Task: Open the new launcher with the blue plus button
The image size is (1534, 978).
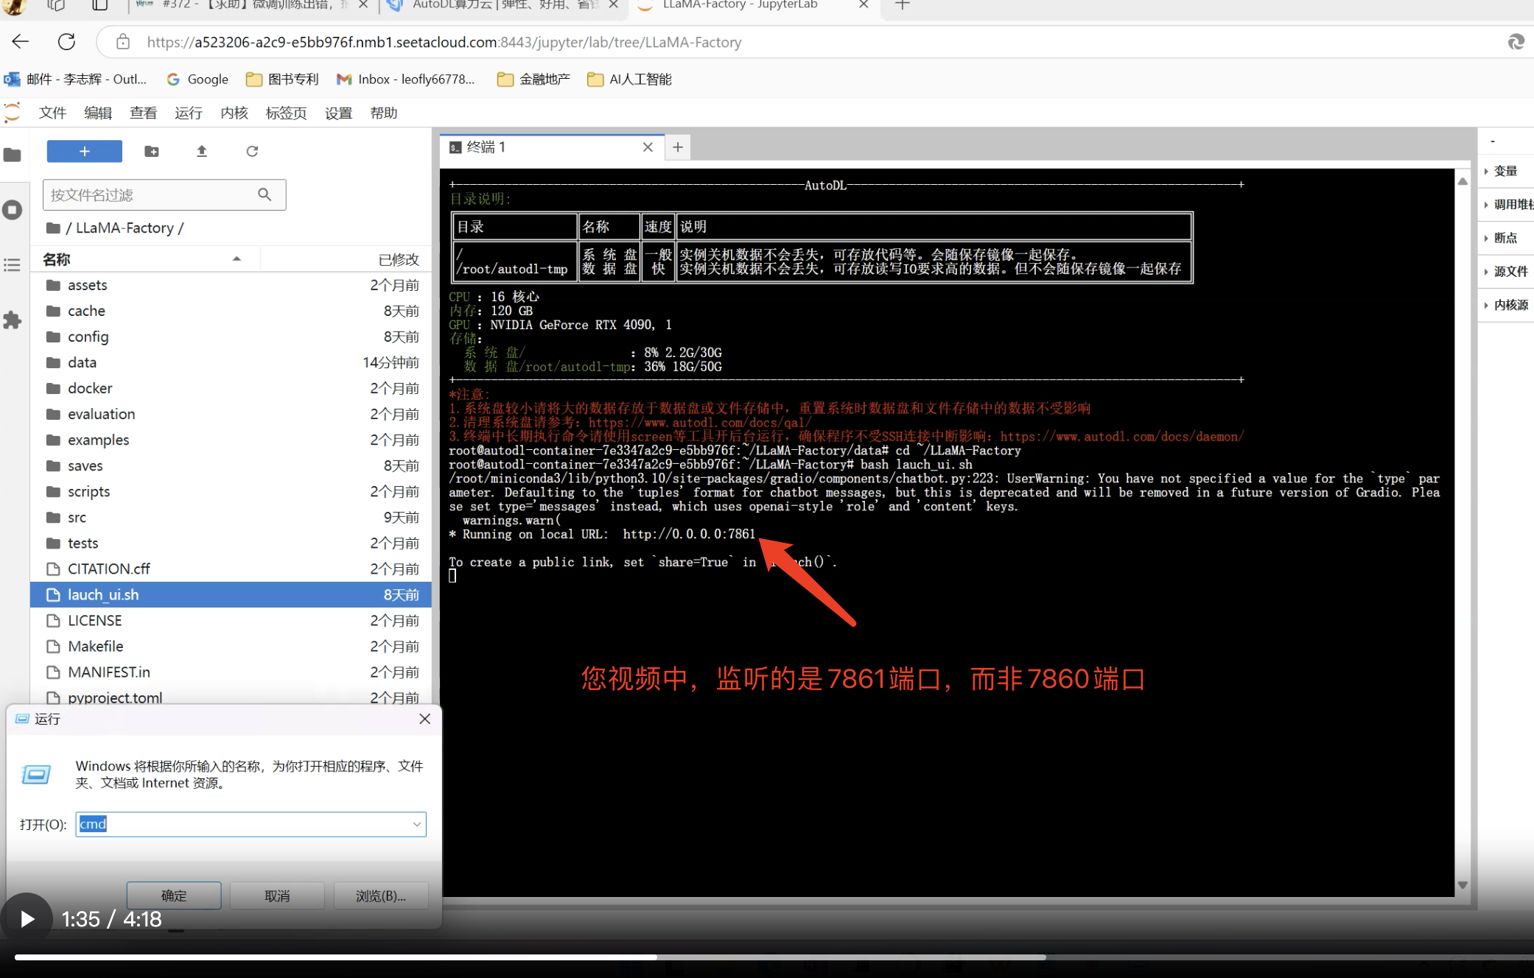Action: tap(85, 151)
